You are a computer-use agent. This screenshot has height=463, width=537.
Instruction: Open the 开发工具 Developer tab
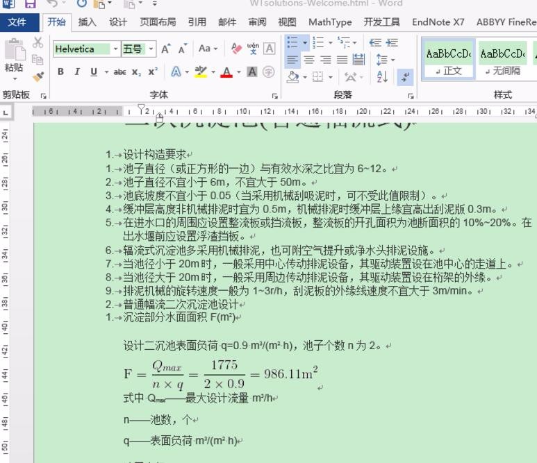point(382,22)
